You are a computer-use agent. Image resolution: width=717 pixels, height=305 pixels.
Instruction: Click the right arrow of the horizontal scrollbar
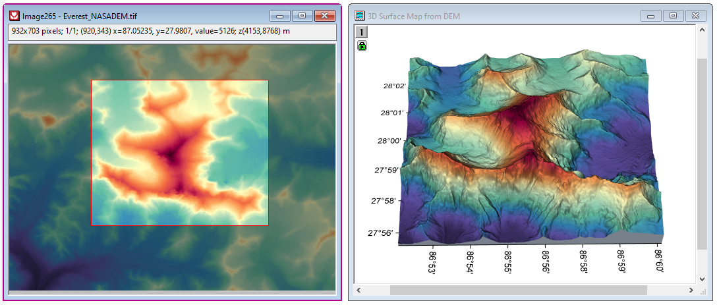690,290
